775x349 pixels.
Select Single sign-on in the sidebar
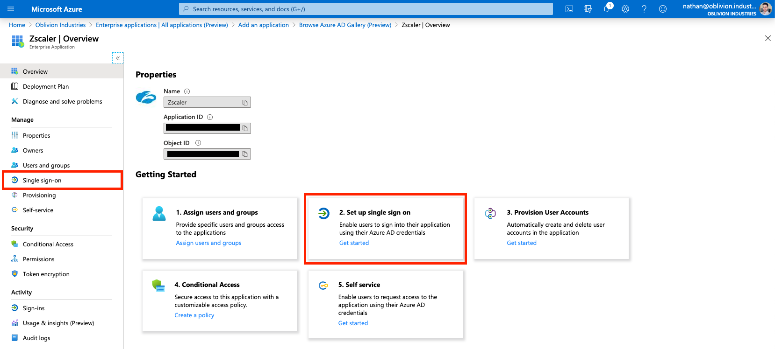[x=42, y=181]
